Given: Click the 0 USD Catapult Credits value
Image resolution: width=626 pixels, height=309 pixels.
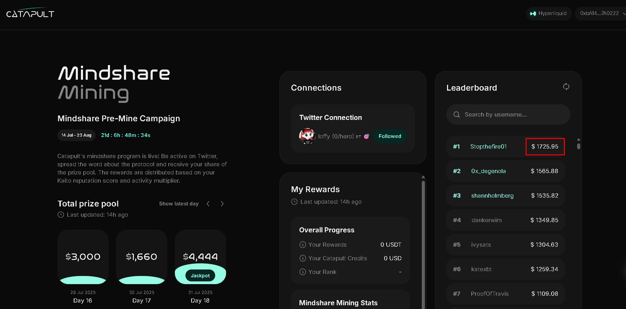Looking at the screenshot, I should [392, 258].
